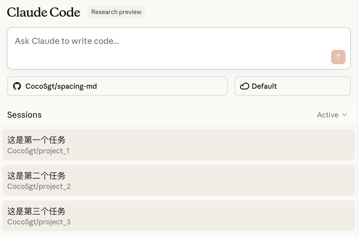Click the Claude Code logo
358x236 pixels.
44,12
